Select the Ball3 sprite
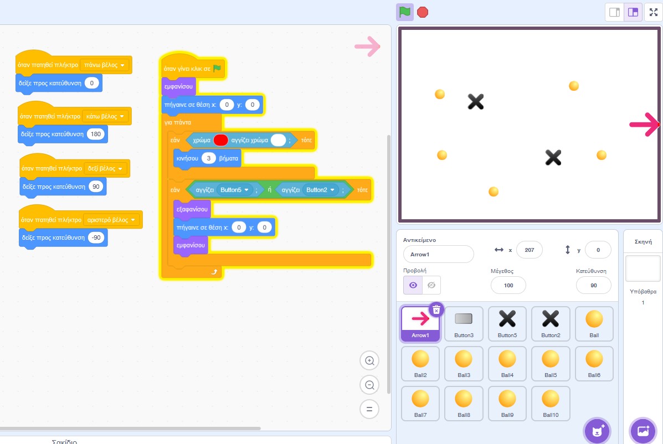Image resolution: width=663 pixels, height=444 pixels. tap(464, 364)
